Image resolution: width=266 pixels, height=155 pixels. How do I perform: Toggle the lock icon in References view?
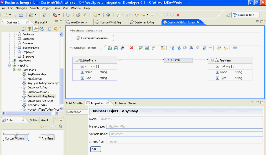(60, 126)
